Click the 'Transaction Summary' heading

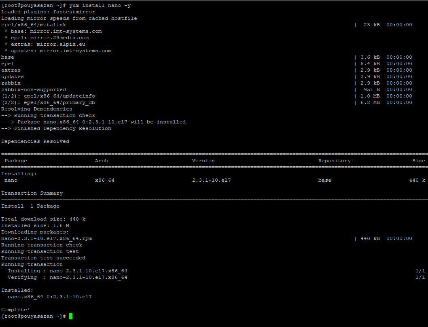click(32, 193)
